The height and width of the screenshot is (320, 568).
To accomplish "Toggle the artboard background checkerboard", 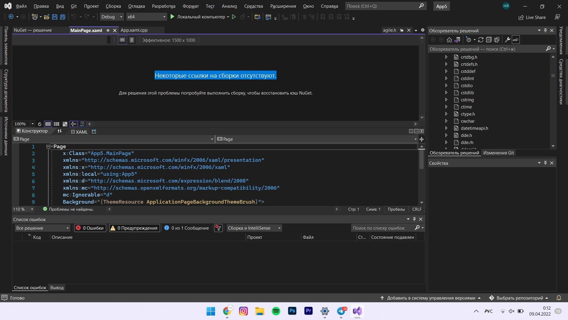I will 65,124.
